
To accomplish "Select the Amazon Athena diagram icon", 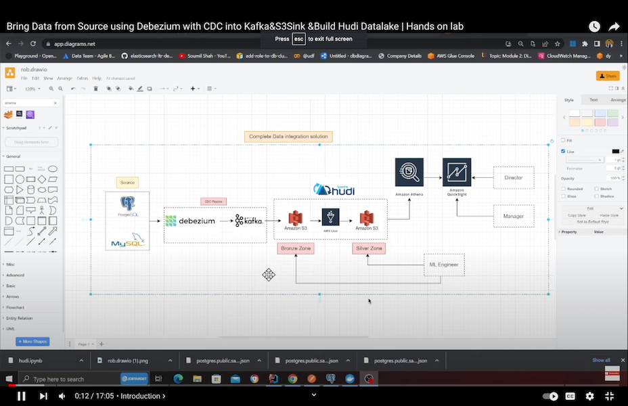I will (409, 172).
